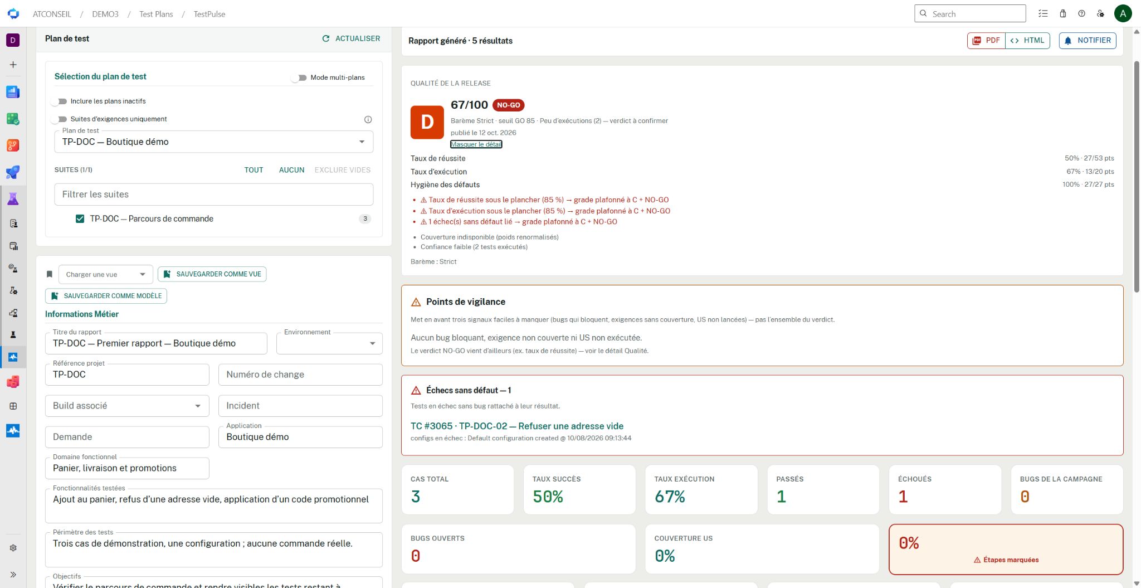Enable Inclure les plans inactifs
This screenshot has width=1141, height=588.
click(x=59, y=101)
